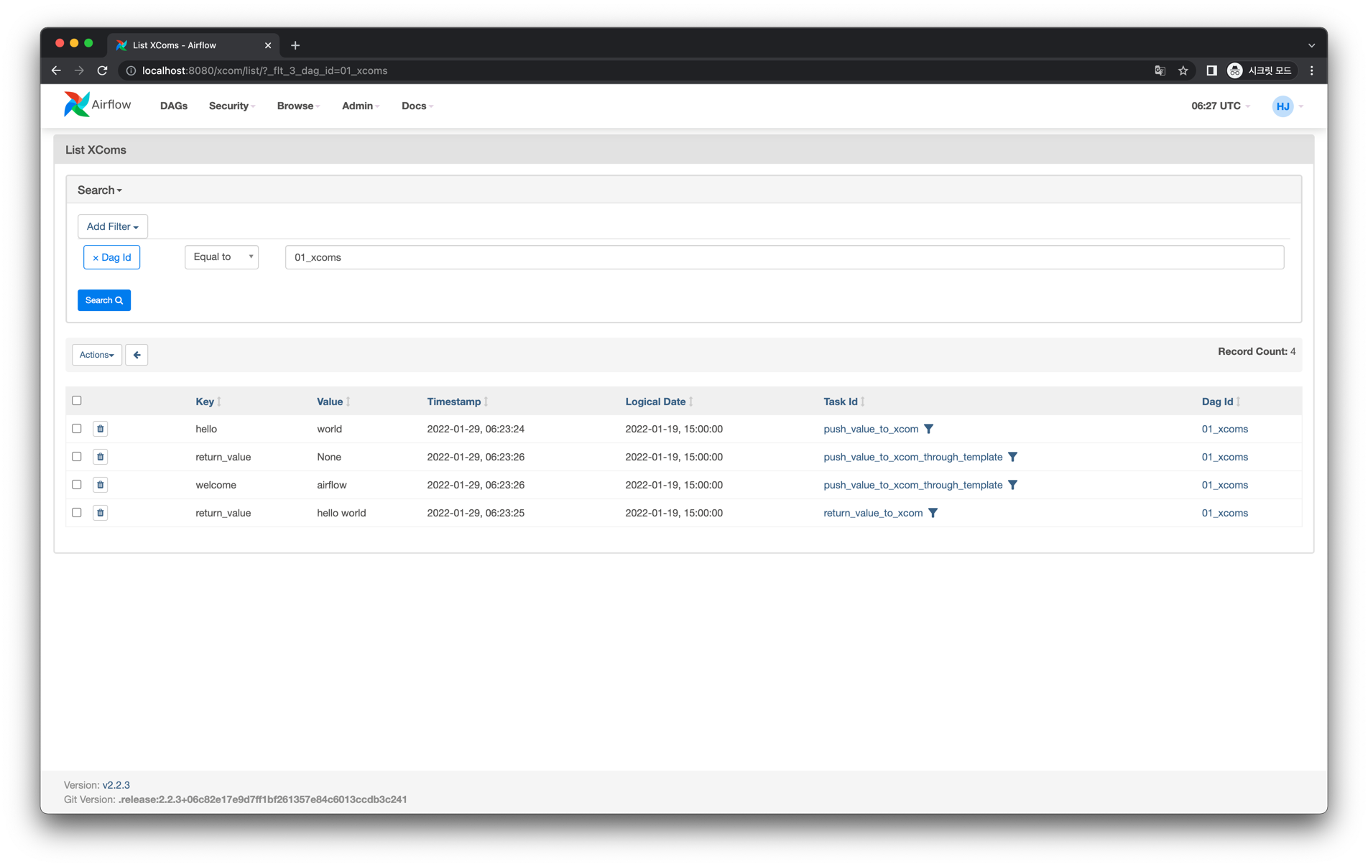Open the HJ user account dropdown
This screenshot has height=867, width=1368.
click(1288, 106)
